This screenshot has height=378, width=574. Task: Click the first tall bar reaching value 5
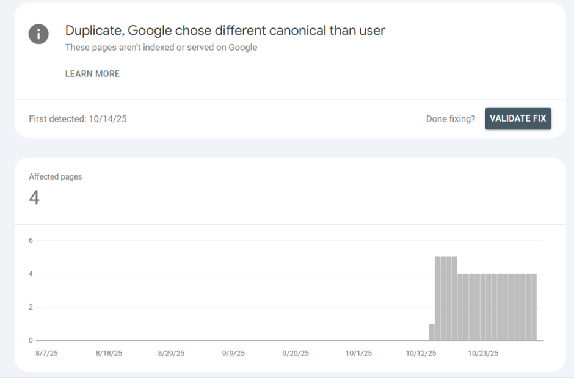coord(438,299)
